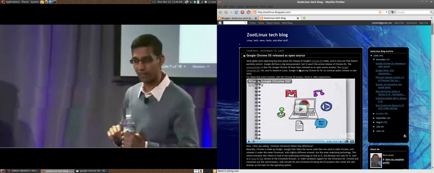Play the YouTube video with play button
Screen dimensions: 434x173
tap(249, 141)
